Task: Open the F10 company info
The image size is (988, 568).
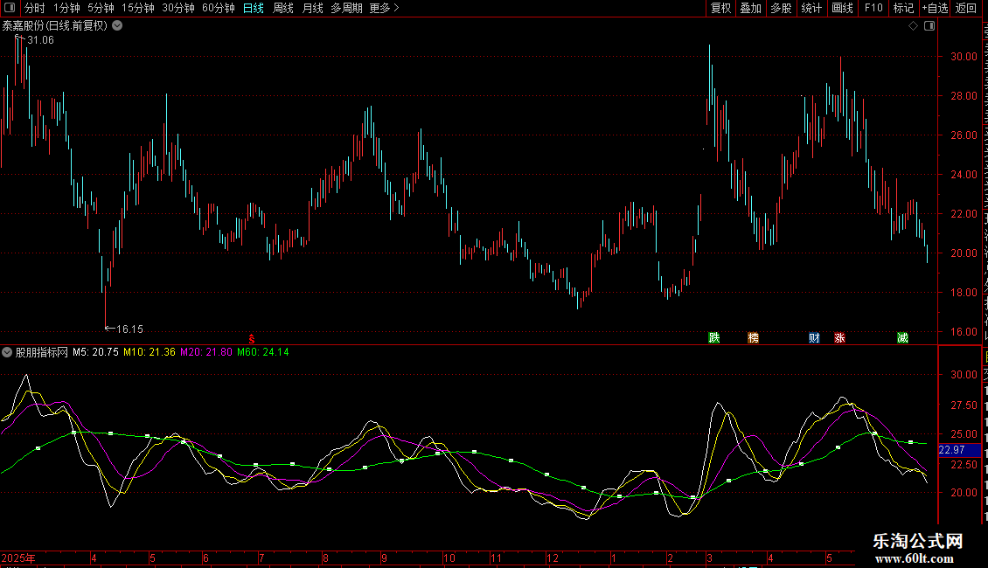Action: (873, 8)
